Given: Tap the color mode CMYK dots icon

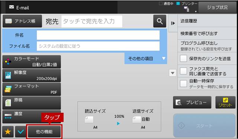Looking at the screenshot, I should (8, 62).
